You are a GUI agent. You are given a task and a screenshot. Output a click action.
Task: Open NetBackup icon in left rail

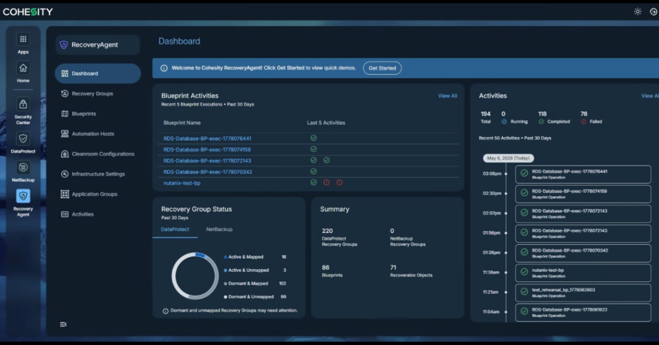23,167
